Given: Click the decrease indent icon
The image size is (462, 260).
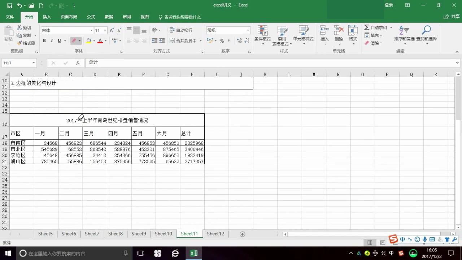Looking at the screenshot, I should [x=154, y=41].
